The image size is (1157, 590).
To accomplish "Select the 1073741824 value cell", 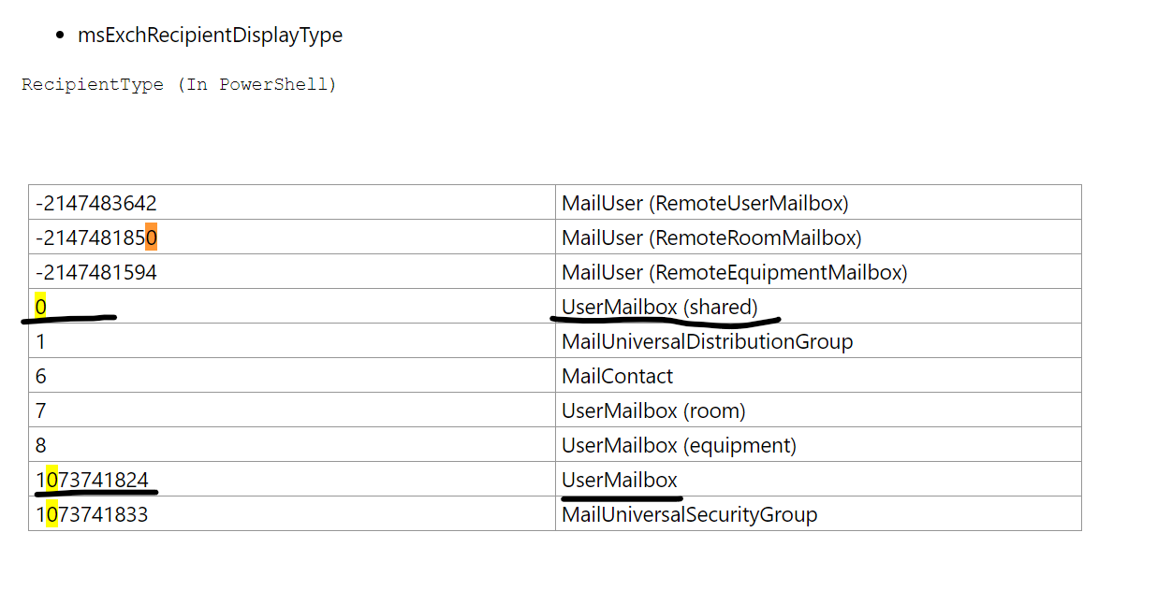I will click(292, 480).
